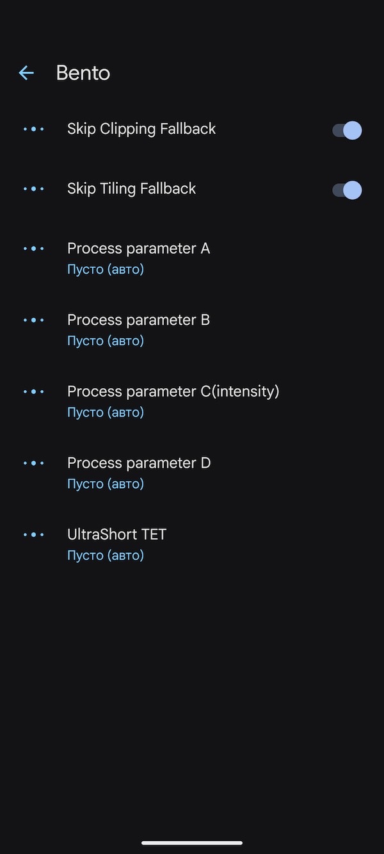Click three-dots icon beside Process parameter A
This screenshot has height=854, width=384.
click(34, 249)
